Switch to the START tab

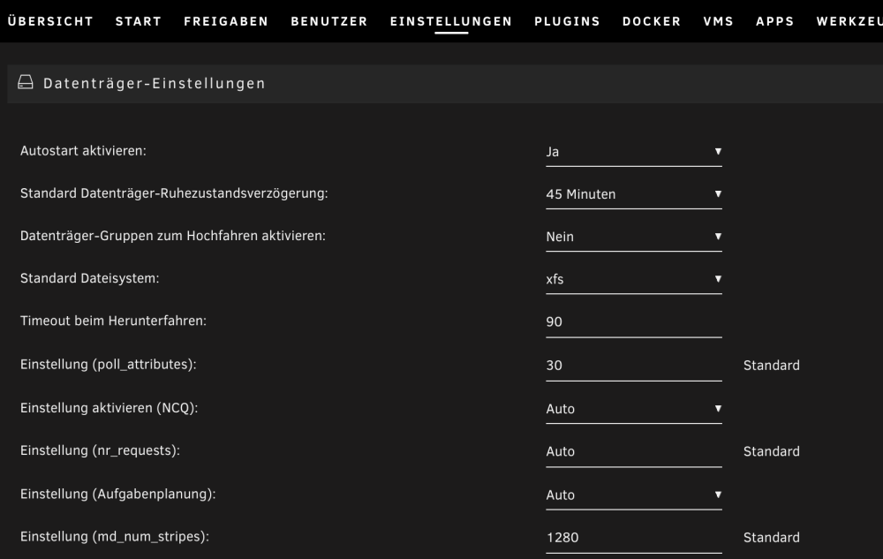pos(139,21)
